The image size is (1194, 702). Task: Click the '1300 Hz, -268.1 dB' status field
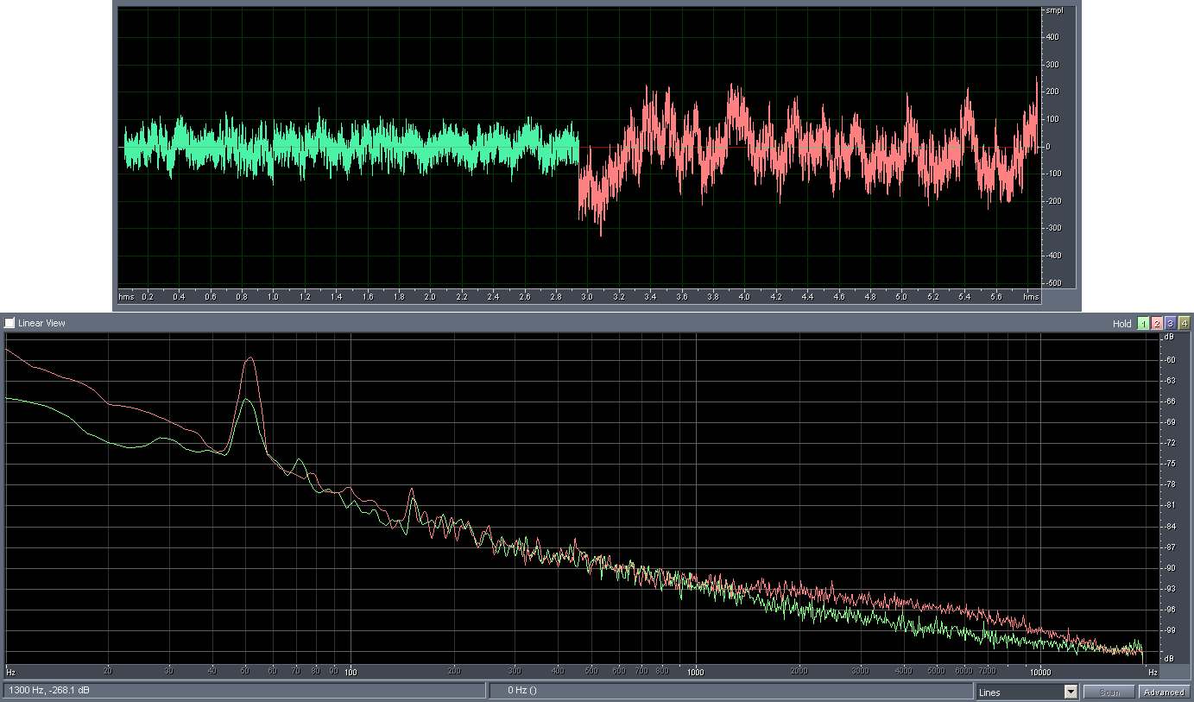coord(243,691)
